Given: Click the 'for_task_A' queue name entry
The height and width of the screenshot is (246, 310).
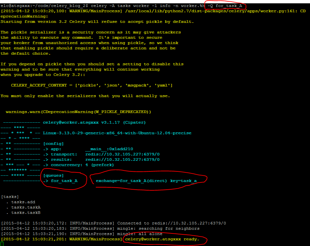Looking at the screenshot, I should click(64, 181).
